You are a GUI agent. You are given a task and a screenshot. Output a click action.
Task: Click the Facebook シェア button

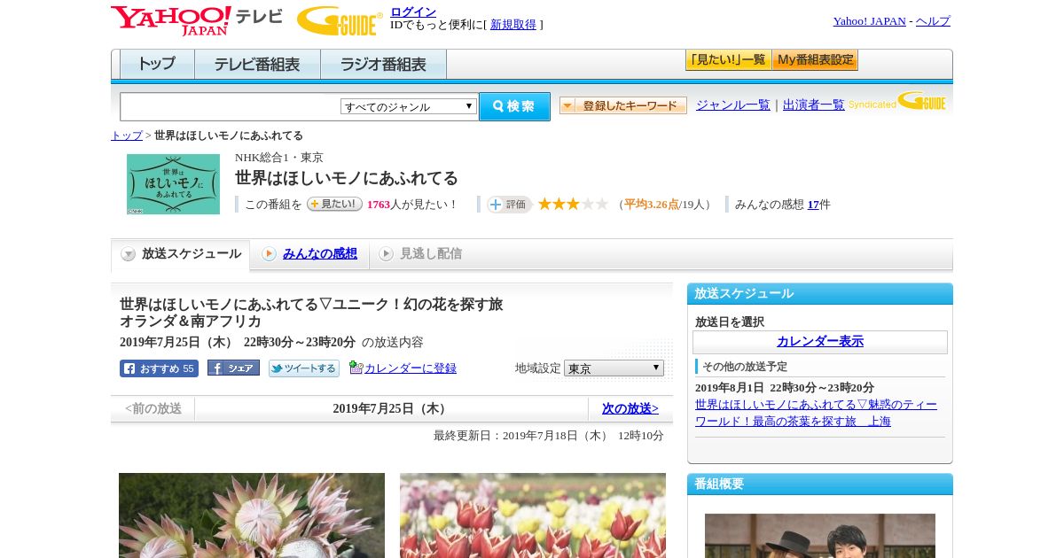point(233,368)
